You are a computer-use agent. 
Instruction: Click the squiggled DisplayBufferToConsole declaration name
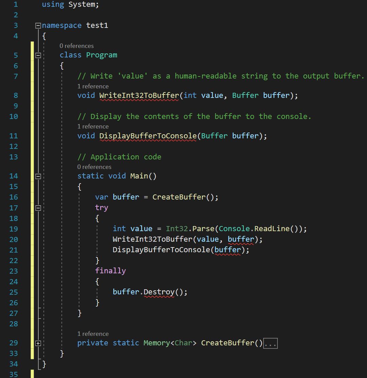tap(148, 136)
